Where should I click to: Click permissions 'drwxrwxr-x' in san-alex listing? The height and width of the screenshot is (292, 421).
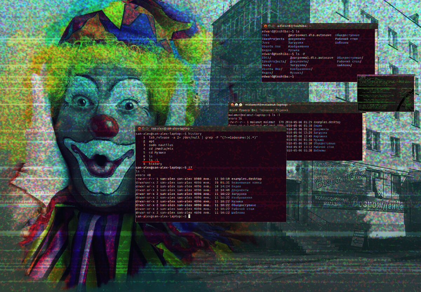145,183
